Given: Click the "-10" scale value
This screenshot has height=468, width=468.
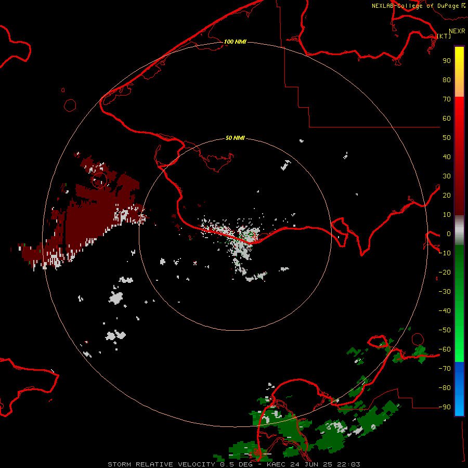Looking at the screenshot, I should [x=445, y=253].
